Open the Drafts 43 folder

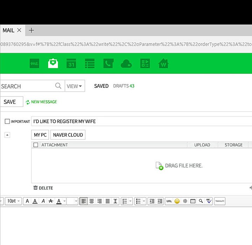coord(124,86)
